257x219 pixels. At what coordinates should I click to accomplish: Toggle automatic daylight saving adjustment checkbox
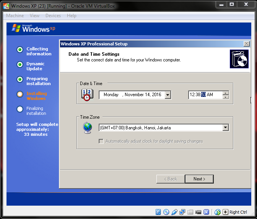(x=101, y=141)
